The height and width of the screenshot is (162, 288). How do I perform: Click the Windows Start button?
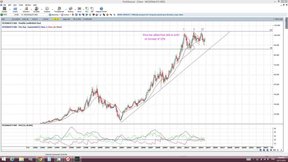[3, 159]
